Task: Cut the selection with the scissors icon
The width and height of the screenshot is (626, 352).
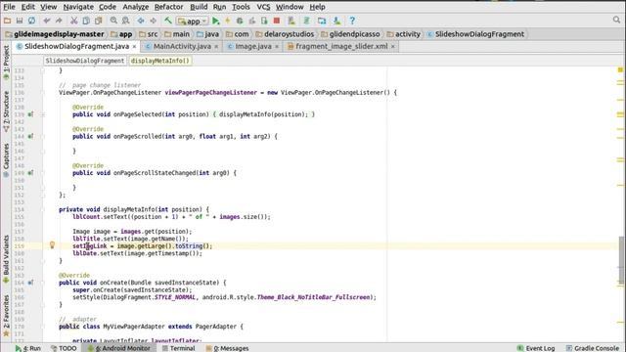Action: (x=74, y=21)
